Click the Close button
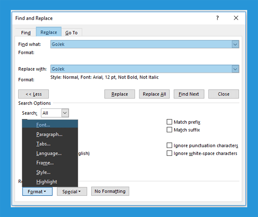Screen dimensions: 258x217 click(x=224, y=94)
